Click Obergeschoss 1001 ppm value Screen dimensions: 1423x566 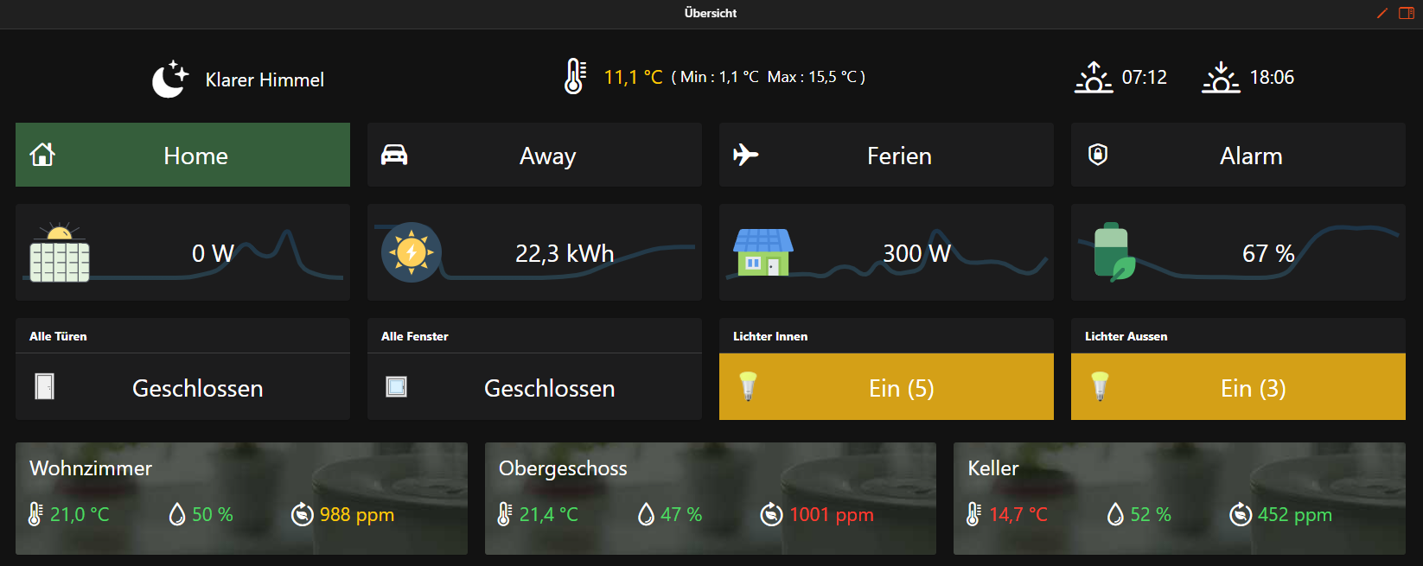tap(832, 515)
